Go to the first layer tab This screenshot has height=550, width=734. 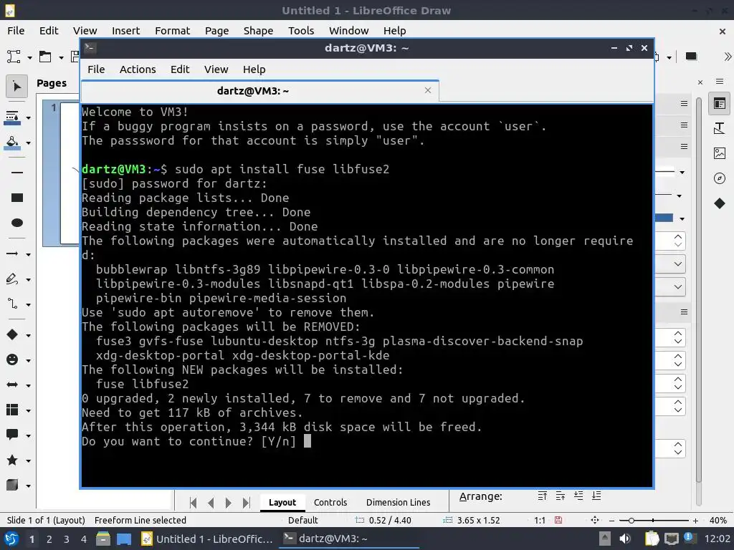click(x=193, y=503)
